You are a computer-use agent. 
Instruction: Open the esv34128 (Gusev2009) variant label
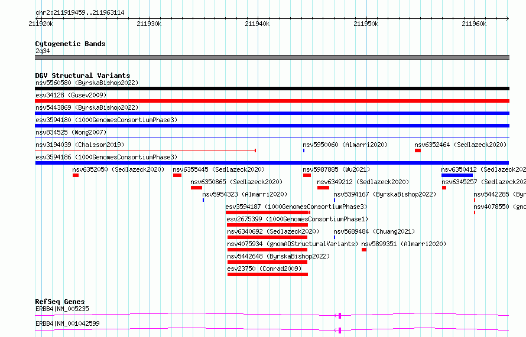(71, 95)
